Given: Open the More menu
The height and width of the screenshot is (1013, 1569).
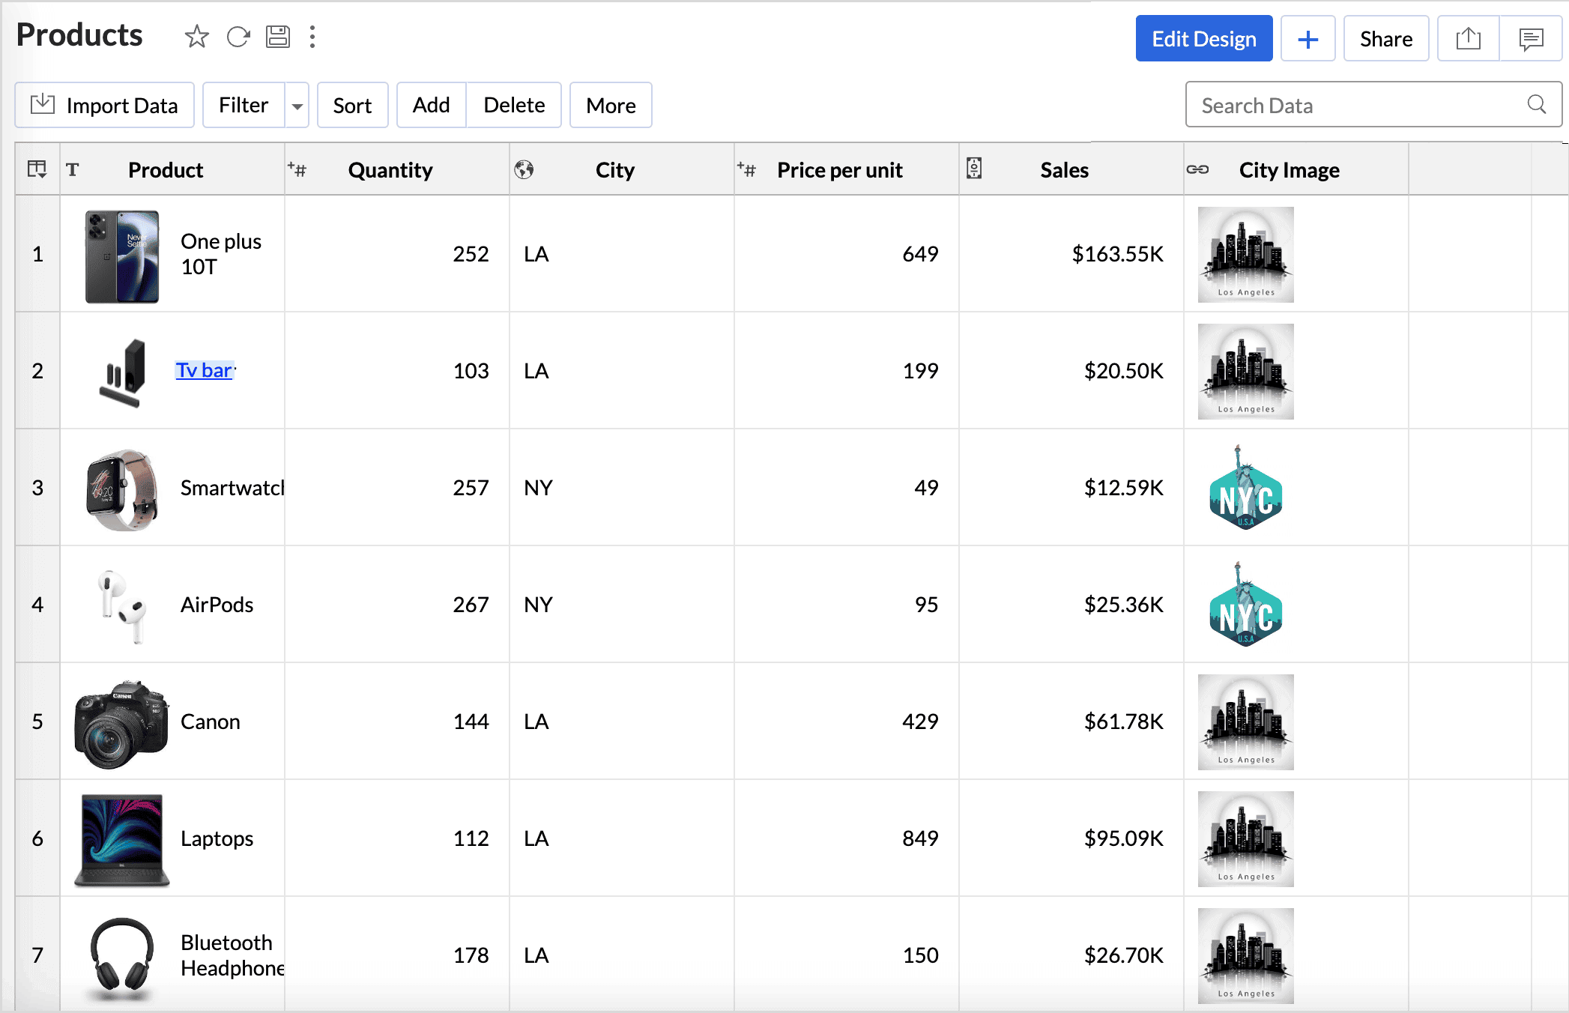Looking at the screenshot, I should click(x=611, y=105).
